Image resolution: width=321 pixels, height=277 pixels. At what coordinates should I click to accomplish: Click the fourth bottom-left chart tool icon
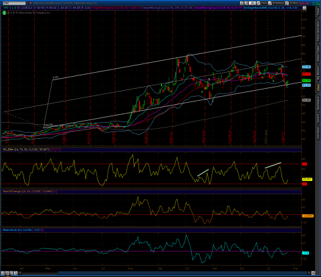pos(15,273)
